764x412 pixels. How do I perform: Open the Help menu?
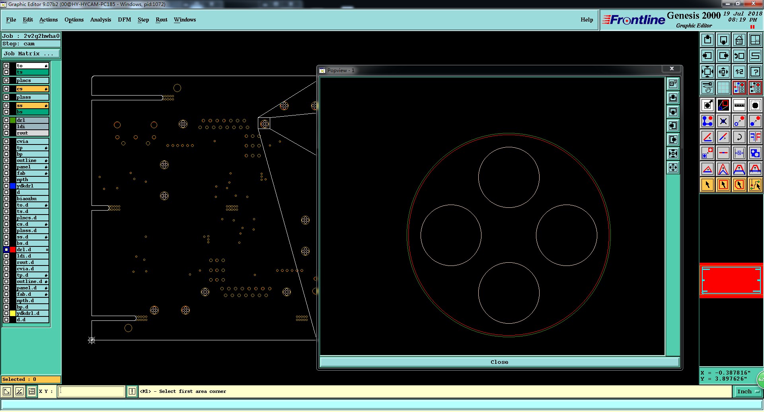click(x=587, y=20)
